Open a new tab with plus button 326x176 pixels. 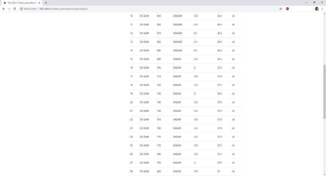(46, 3)
